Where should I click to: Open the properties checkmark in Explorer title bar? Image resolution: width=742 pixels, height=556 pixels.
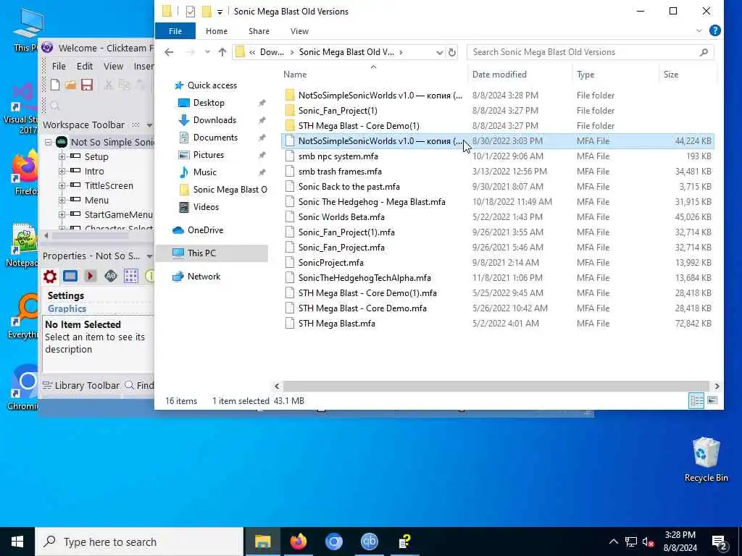click(x=191, y=12)
